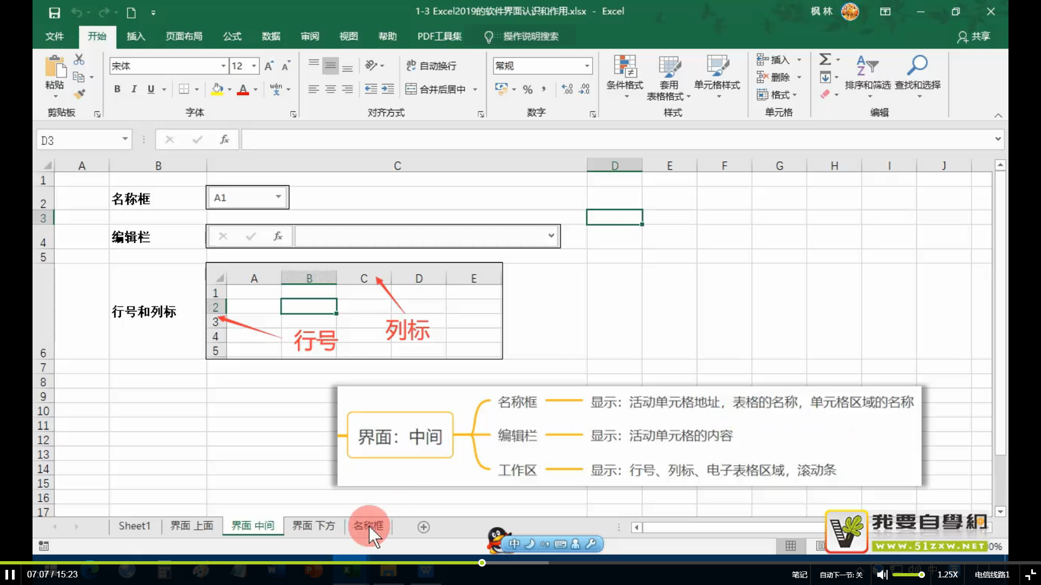Add a new sheet with plus button
Screen dimensions: 1041x585
tap(423, 527)
